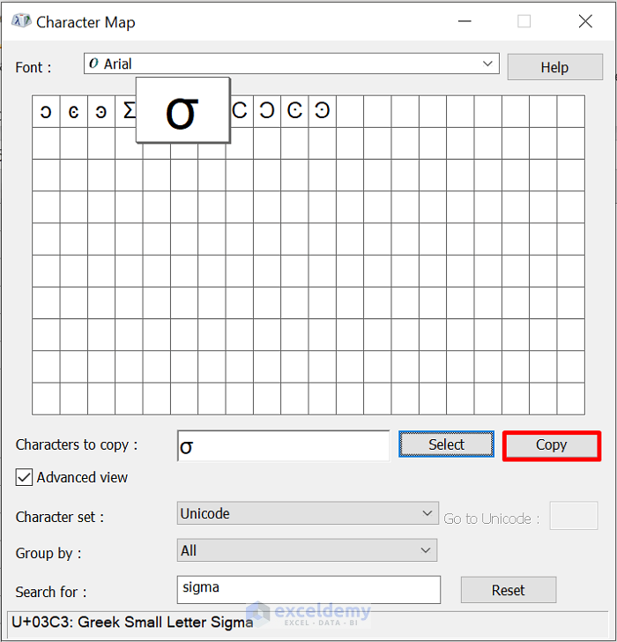Focus the Characters to copy field

pyautogui.click(x=283, y=445)
